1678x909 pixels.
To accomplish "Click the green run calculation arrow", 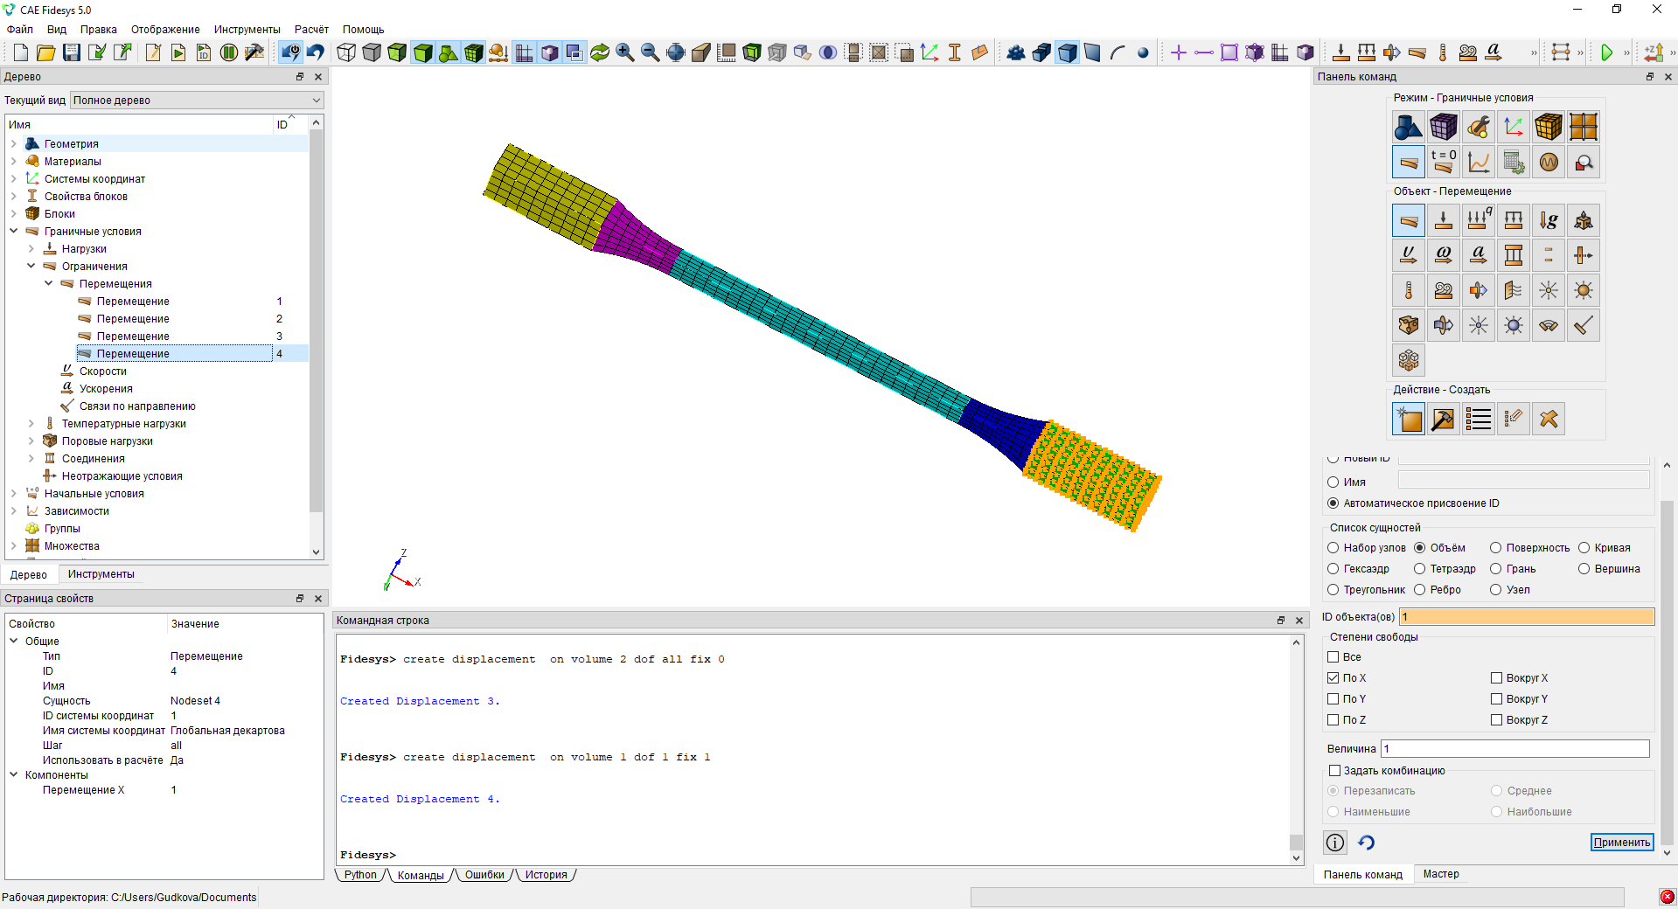I will coord(1606,52).
